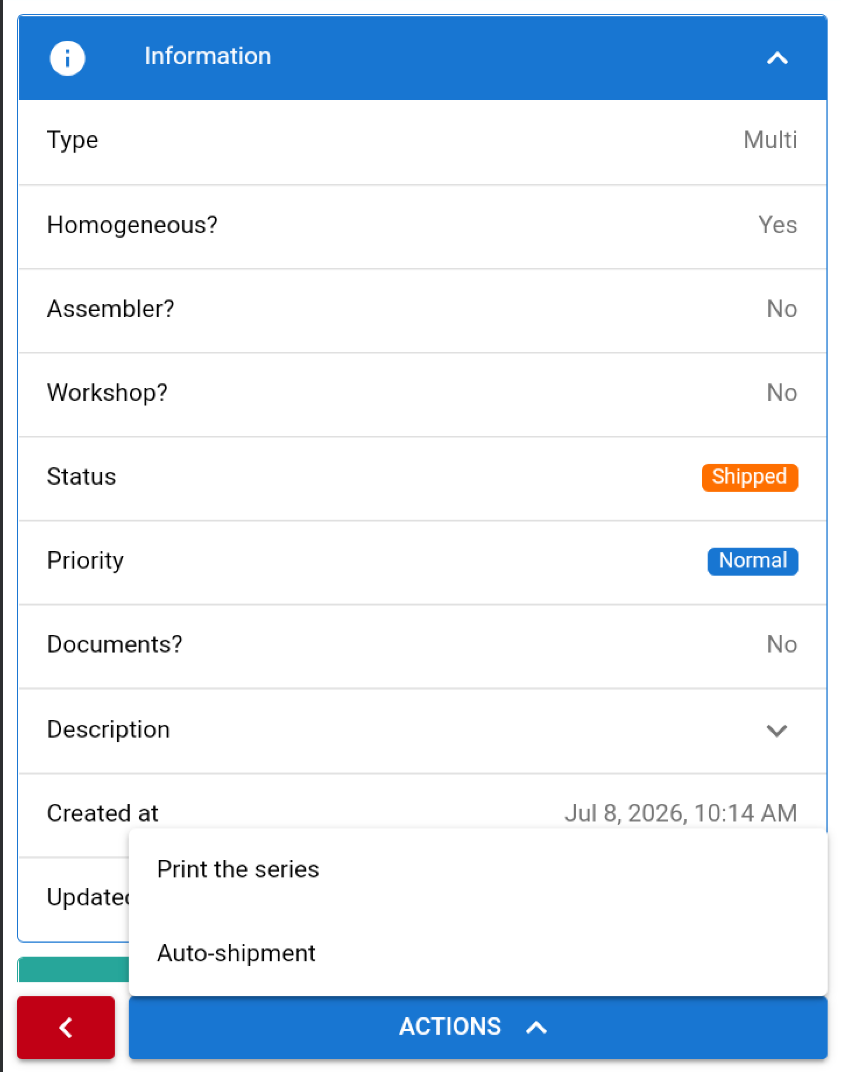Image resolution: width=841 pixels, height=1072 pixels.
Task: Click the Normal priority badge
Action: (752, 561)
